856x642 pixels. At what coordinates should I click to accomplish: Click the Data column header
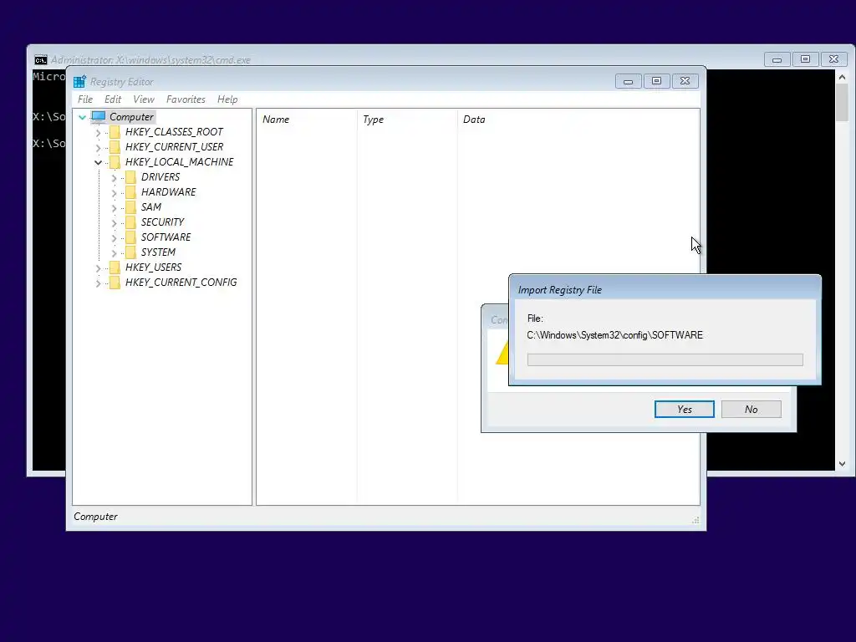[578, 120]
